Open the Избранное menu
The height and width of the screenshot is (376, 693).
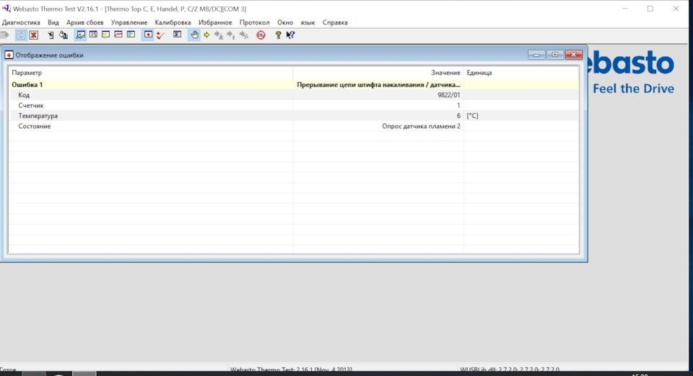click(215, 22)
